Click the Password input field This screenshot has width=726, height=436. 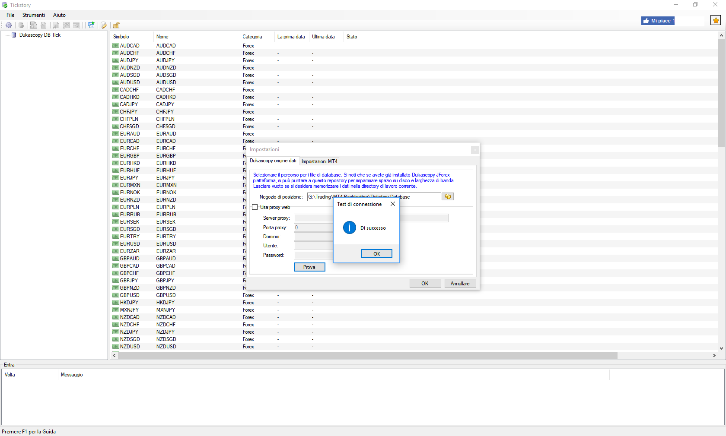314,255
